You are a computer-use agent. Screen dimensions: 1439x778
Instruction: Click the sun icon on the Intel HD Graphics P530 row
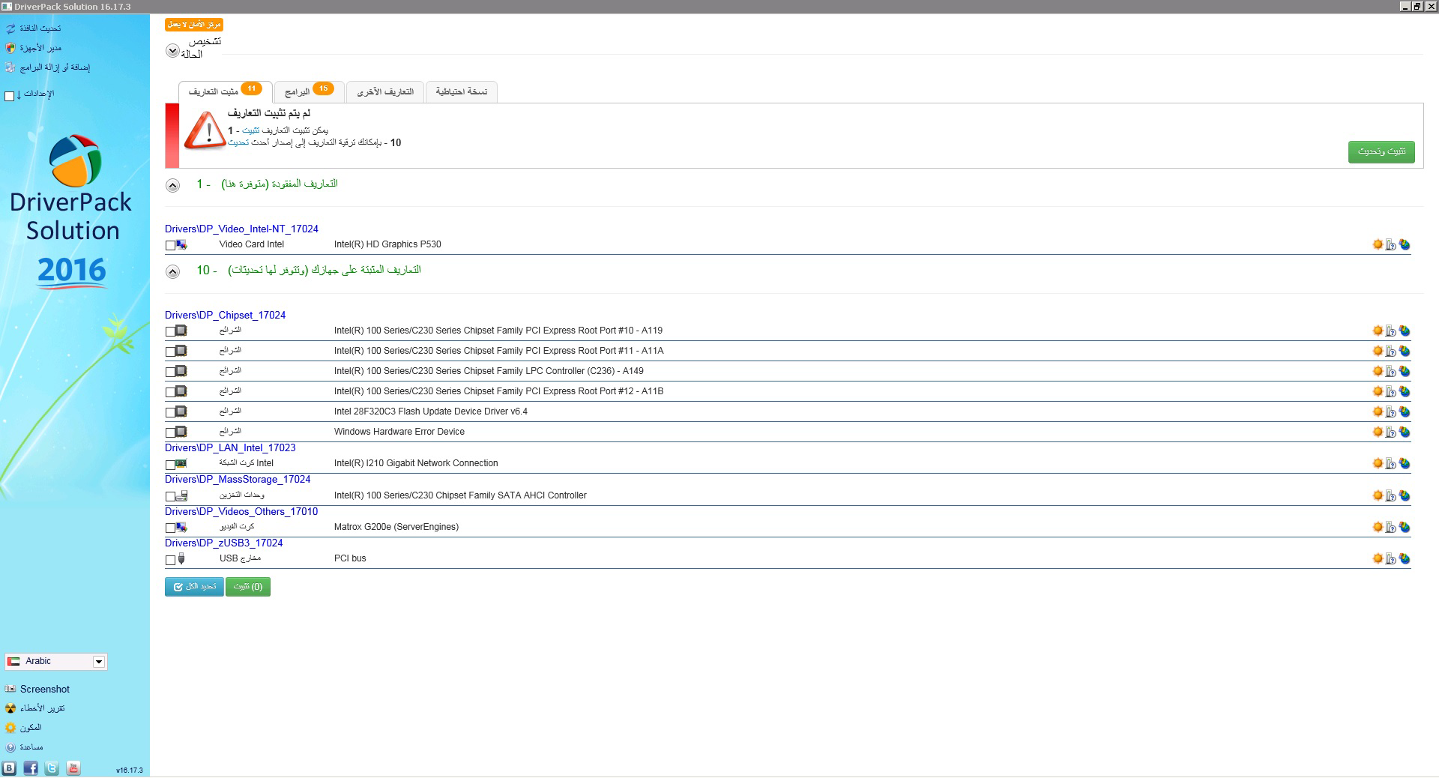1378,244
